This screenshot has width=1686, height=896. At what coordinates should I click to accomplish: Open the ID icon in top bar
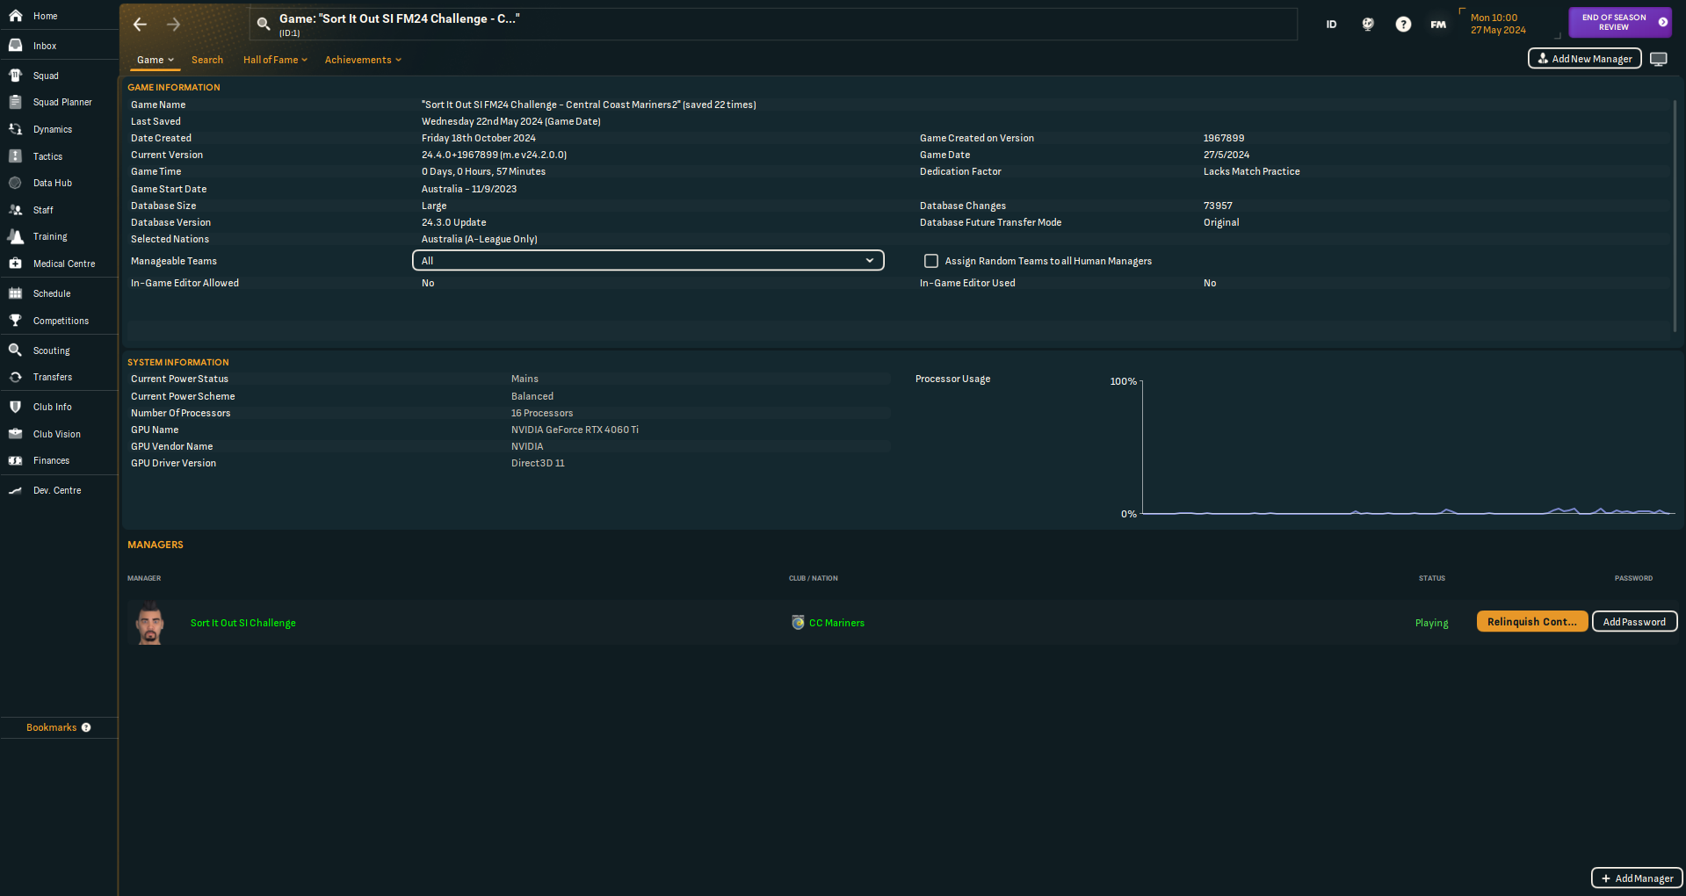[1331, 25]
